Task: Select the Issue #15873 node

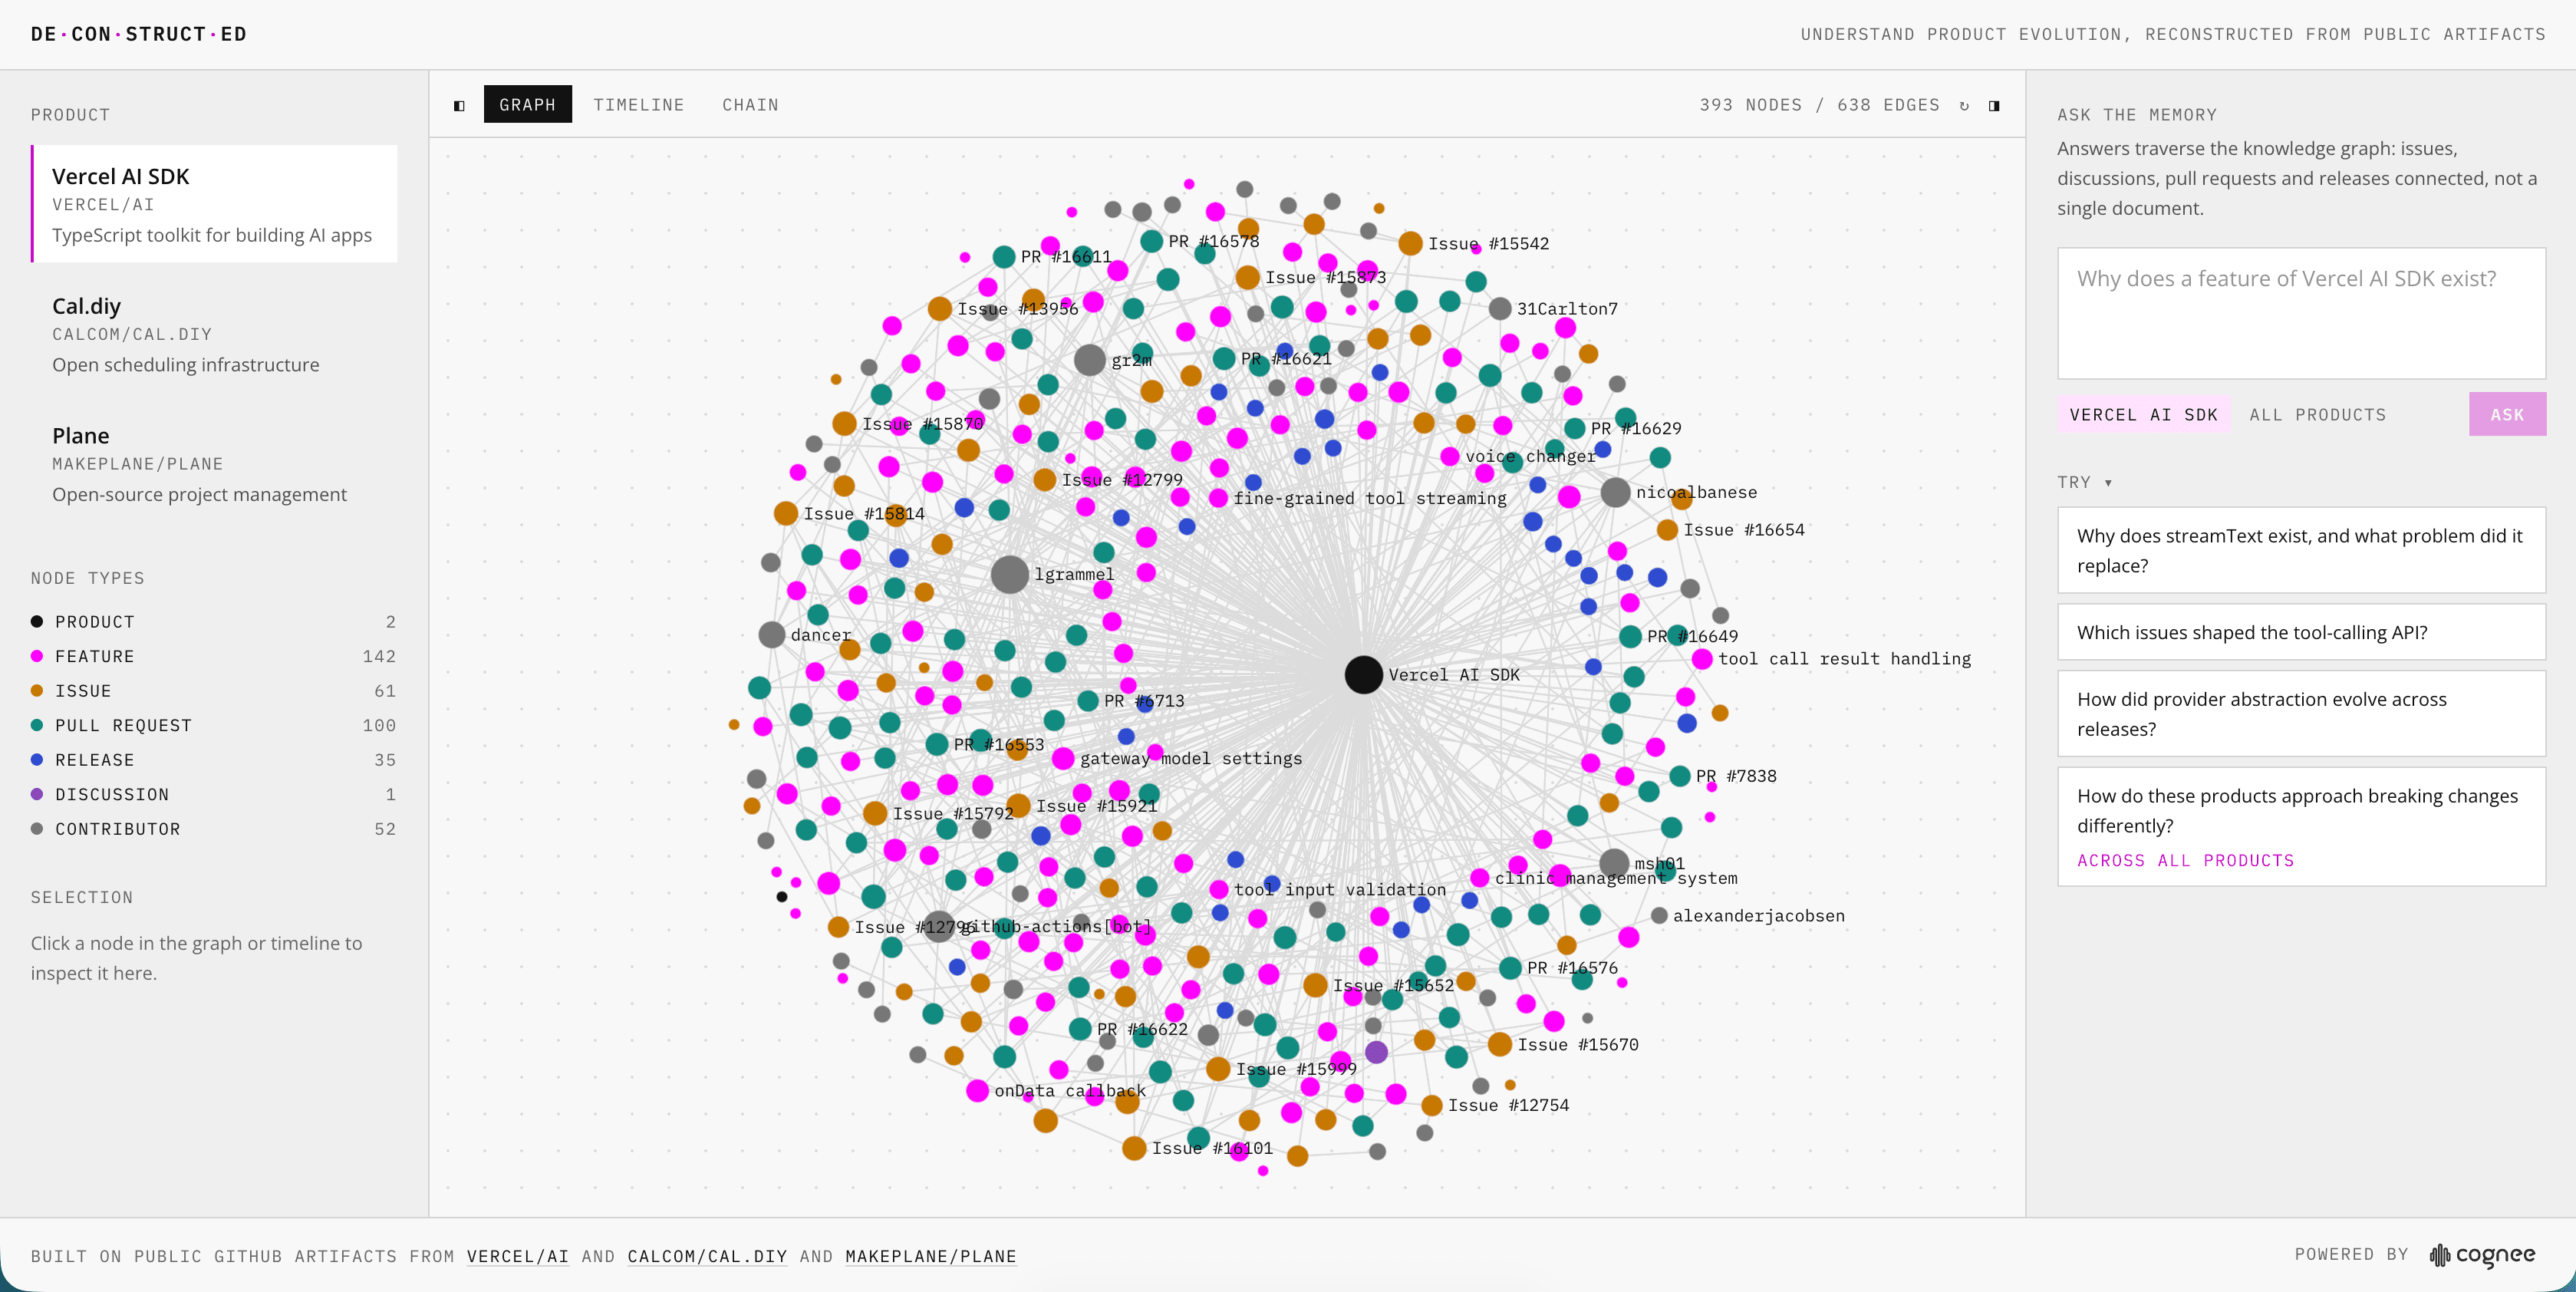Action: click(1247, 277)
